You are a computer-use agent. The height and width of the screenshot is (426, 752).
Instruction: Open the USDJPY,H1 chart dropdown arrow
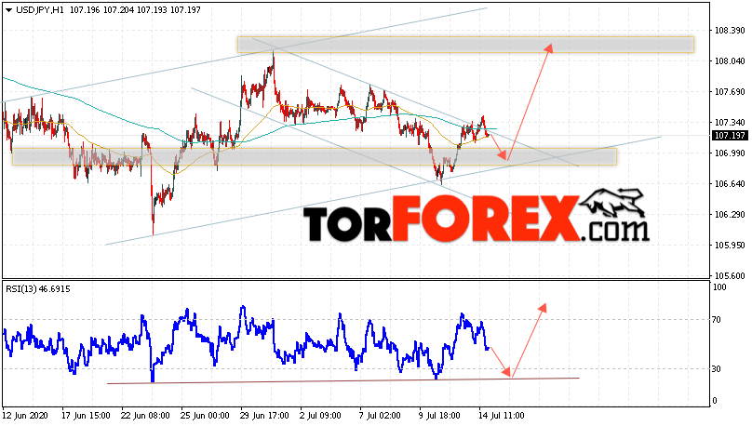[x=8, y=10]
